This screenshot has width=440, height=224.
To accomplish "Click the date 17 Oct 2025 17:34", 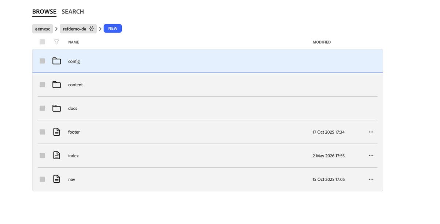I will click(329, 132).
